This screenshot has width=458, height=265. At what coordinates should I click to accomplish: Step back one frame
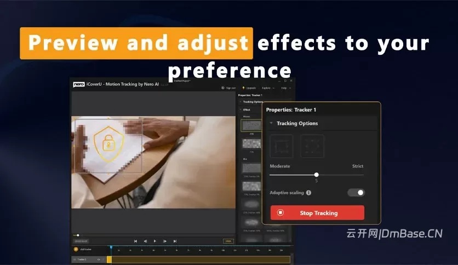click(x=145, y=241)
